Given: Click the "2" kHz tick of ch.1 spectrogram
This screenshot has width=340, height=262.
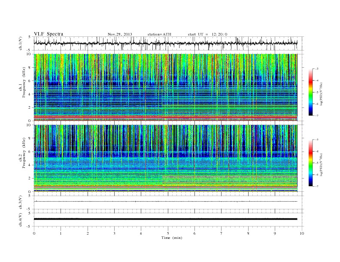Looking at the screenshot, I should coord(30,107).
